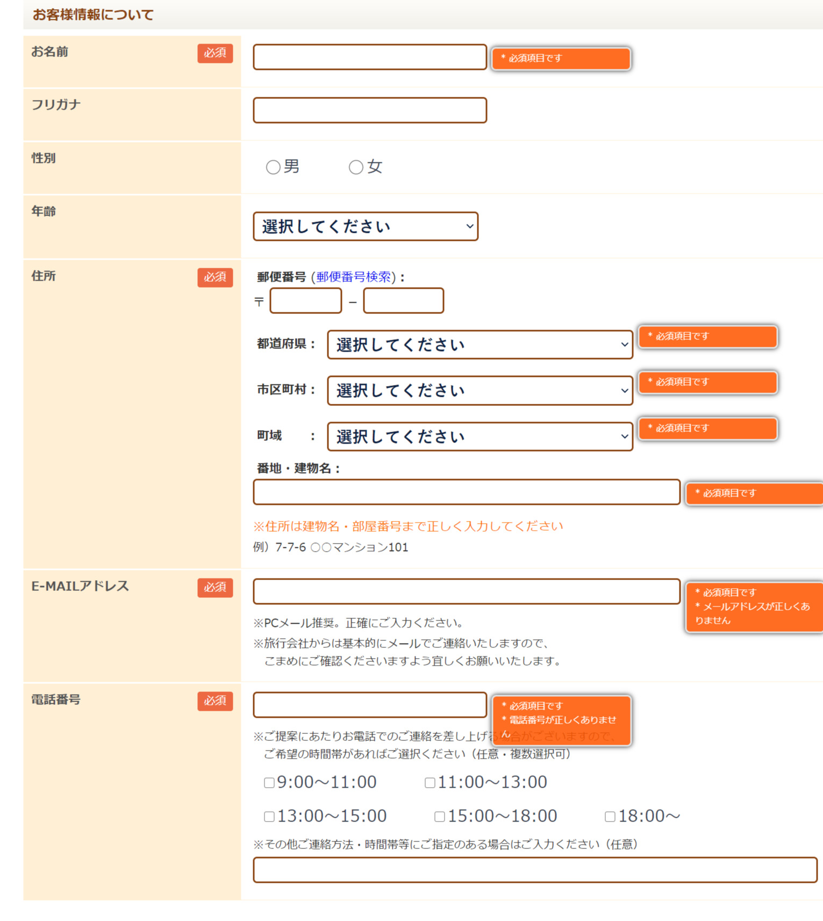The image size is (823, 921).
Task: Click the 年齢 label
Action: coord(44,211)
